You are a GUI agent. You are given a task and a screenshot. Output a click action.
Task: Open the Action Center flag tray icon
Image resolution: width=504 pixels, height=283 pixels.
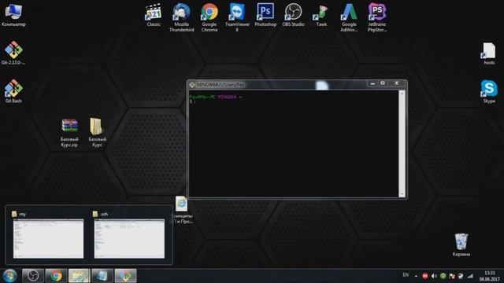pyautogui.click(x=452, y=276)
